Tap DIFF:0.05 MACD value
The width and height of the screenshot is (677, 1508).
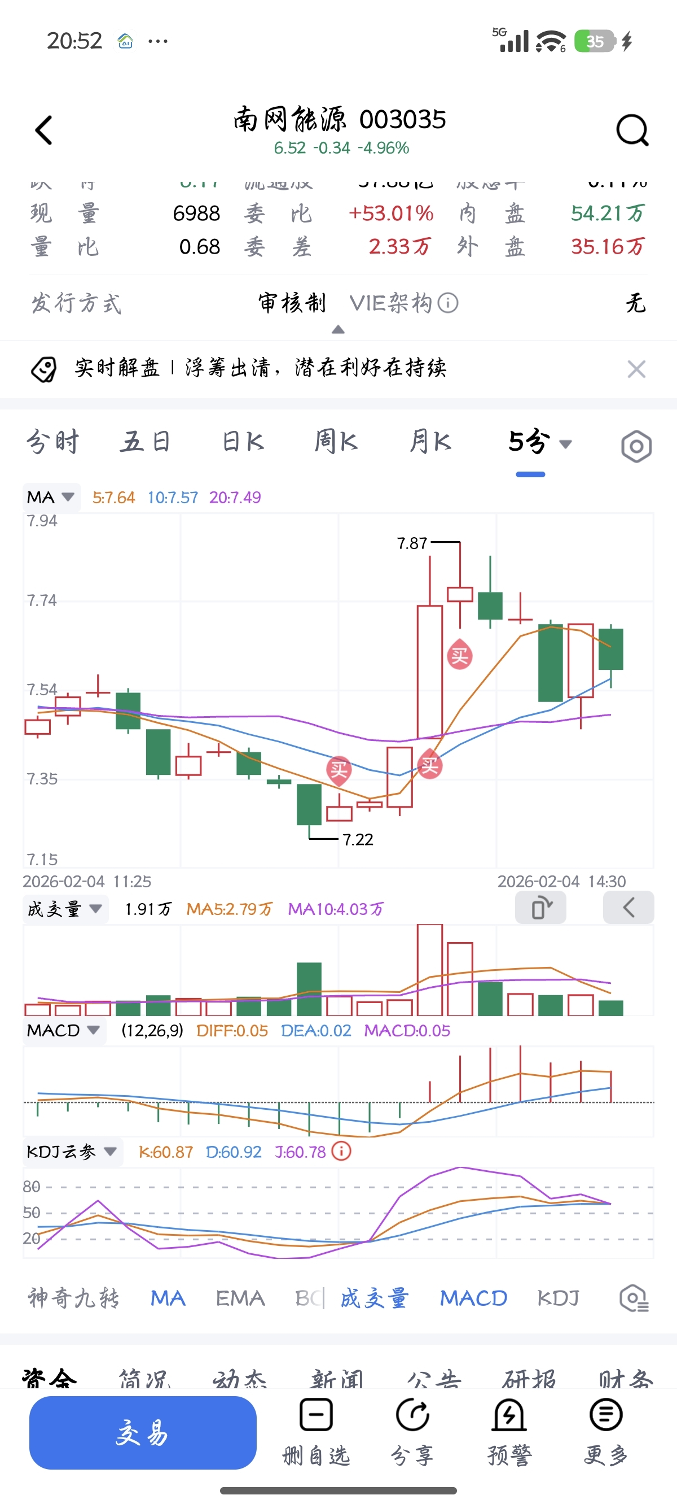click(x=232, y=1030)
